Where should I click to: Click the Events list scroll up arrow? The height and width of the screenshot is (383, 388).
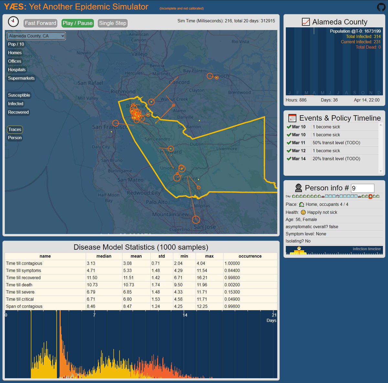(381, 125)
